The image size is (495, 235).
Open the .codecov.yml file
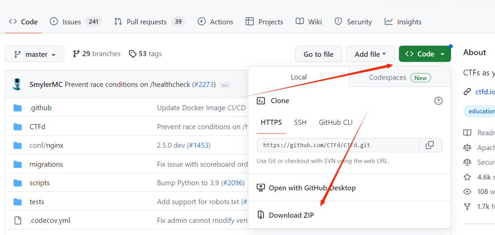click(x=50, y=220)
